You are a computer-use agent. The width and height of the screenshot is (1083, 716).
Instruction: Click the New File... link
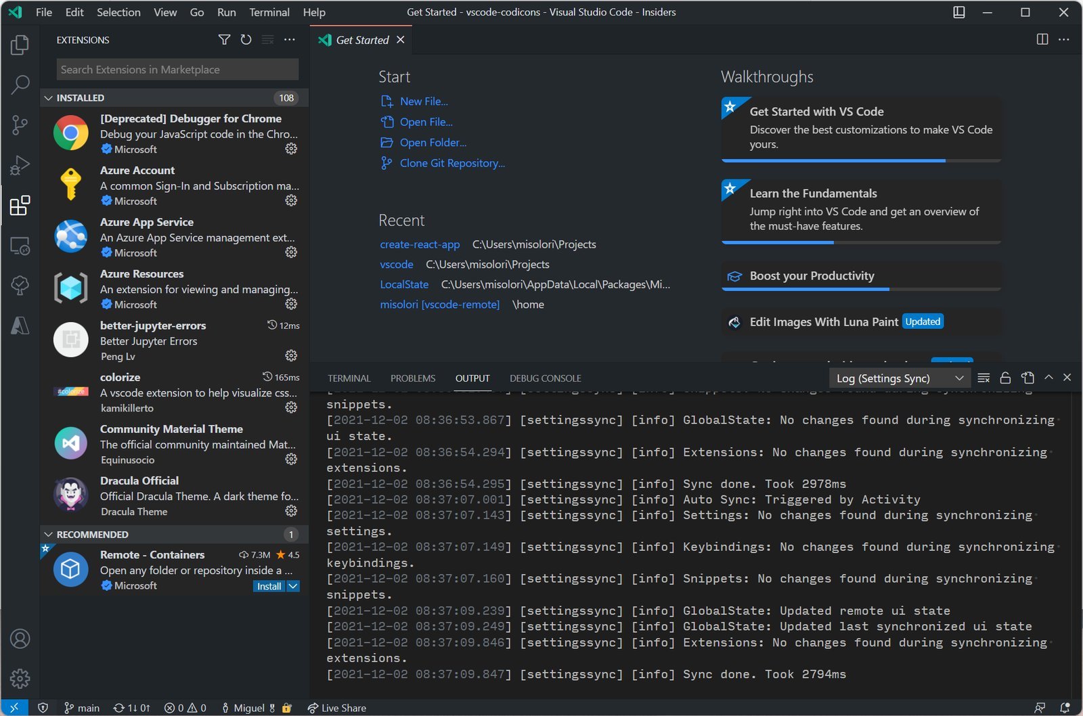[424, 102]
